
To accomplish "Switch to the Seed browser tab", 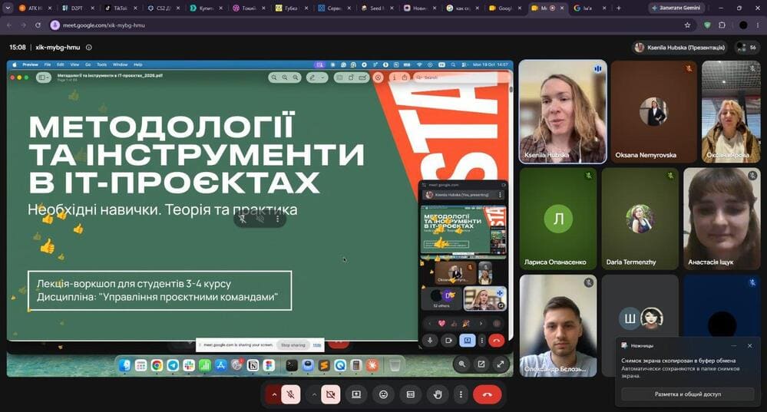I will pyautogui.click(x=375, y=8).
